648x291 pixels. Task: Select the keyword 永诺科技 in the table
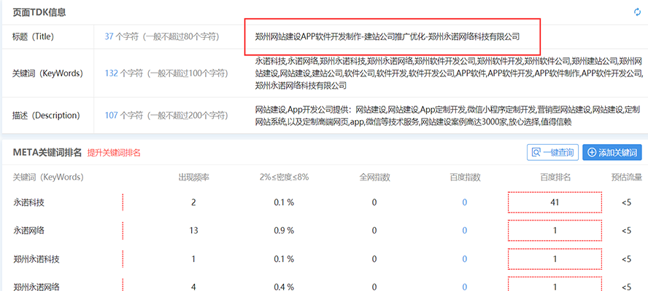[x=28, y=202]
